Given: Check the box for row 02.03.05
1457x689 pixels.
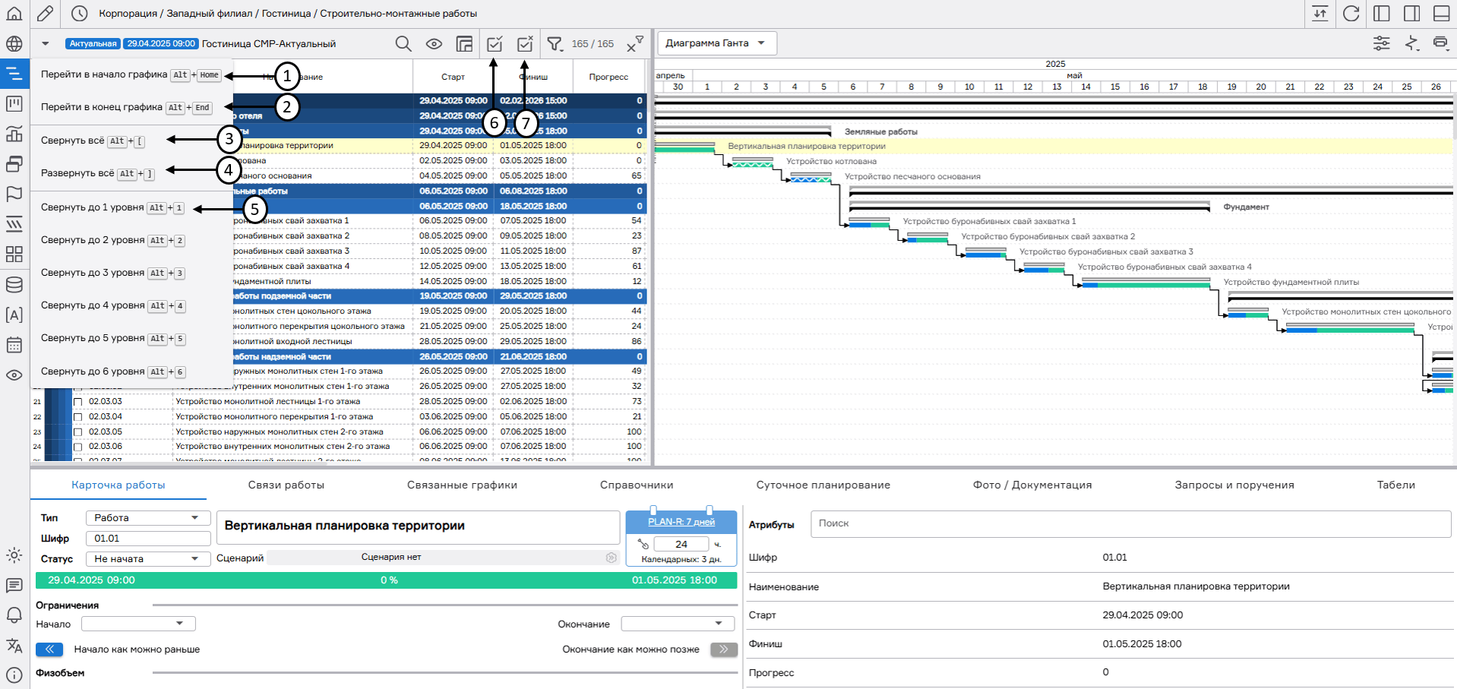Looking at the screenshot, I should (77, 432).
